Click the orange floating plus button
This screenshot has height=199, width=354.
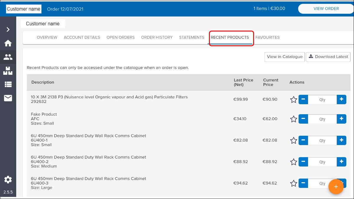click(336, 187)
